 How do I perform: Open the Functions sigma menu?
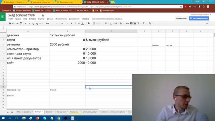click(x=144, y=24)
